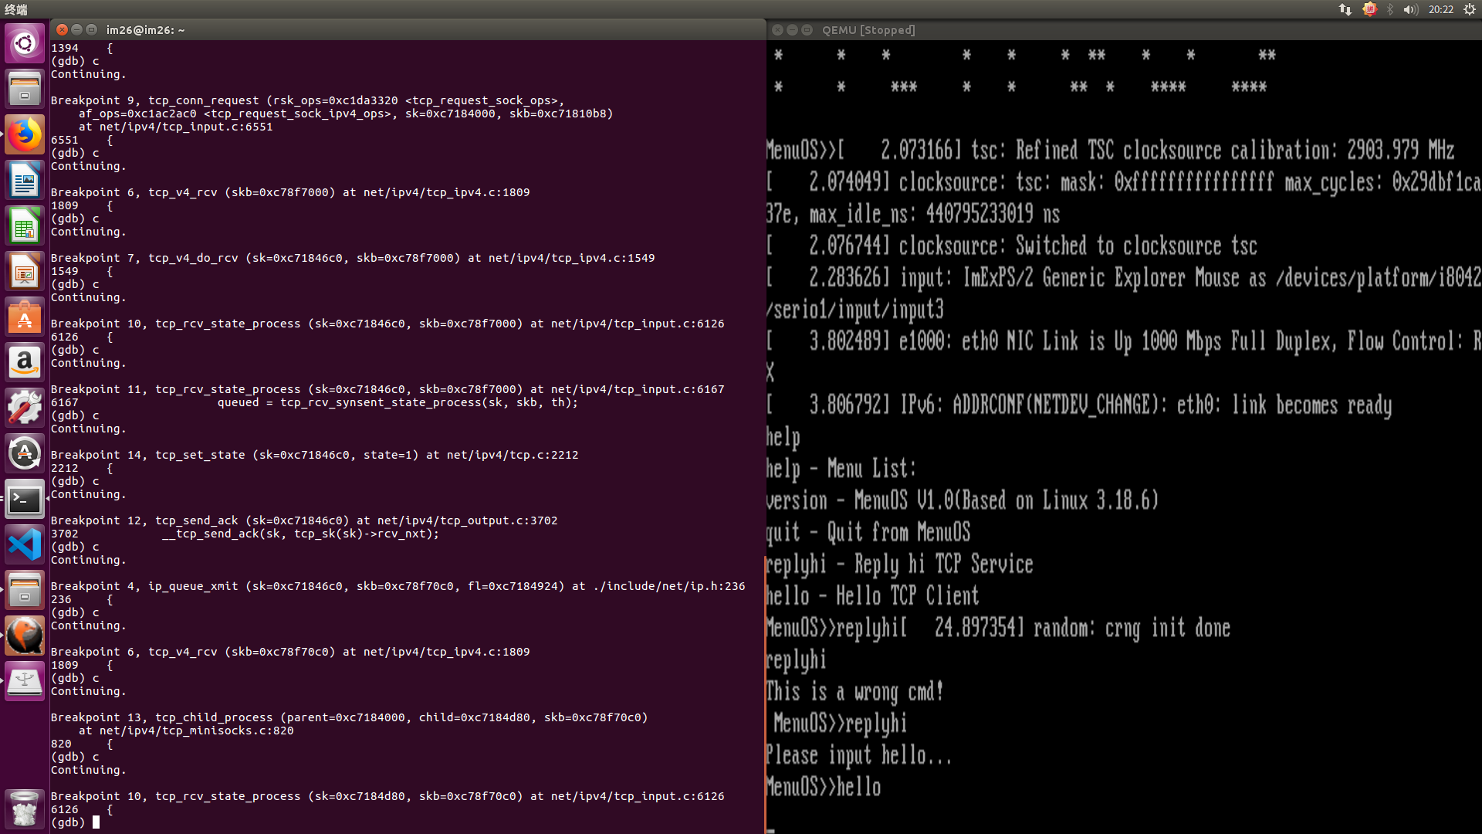Open the Ubuntu Dash search launcher

tap(25, 43)
